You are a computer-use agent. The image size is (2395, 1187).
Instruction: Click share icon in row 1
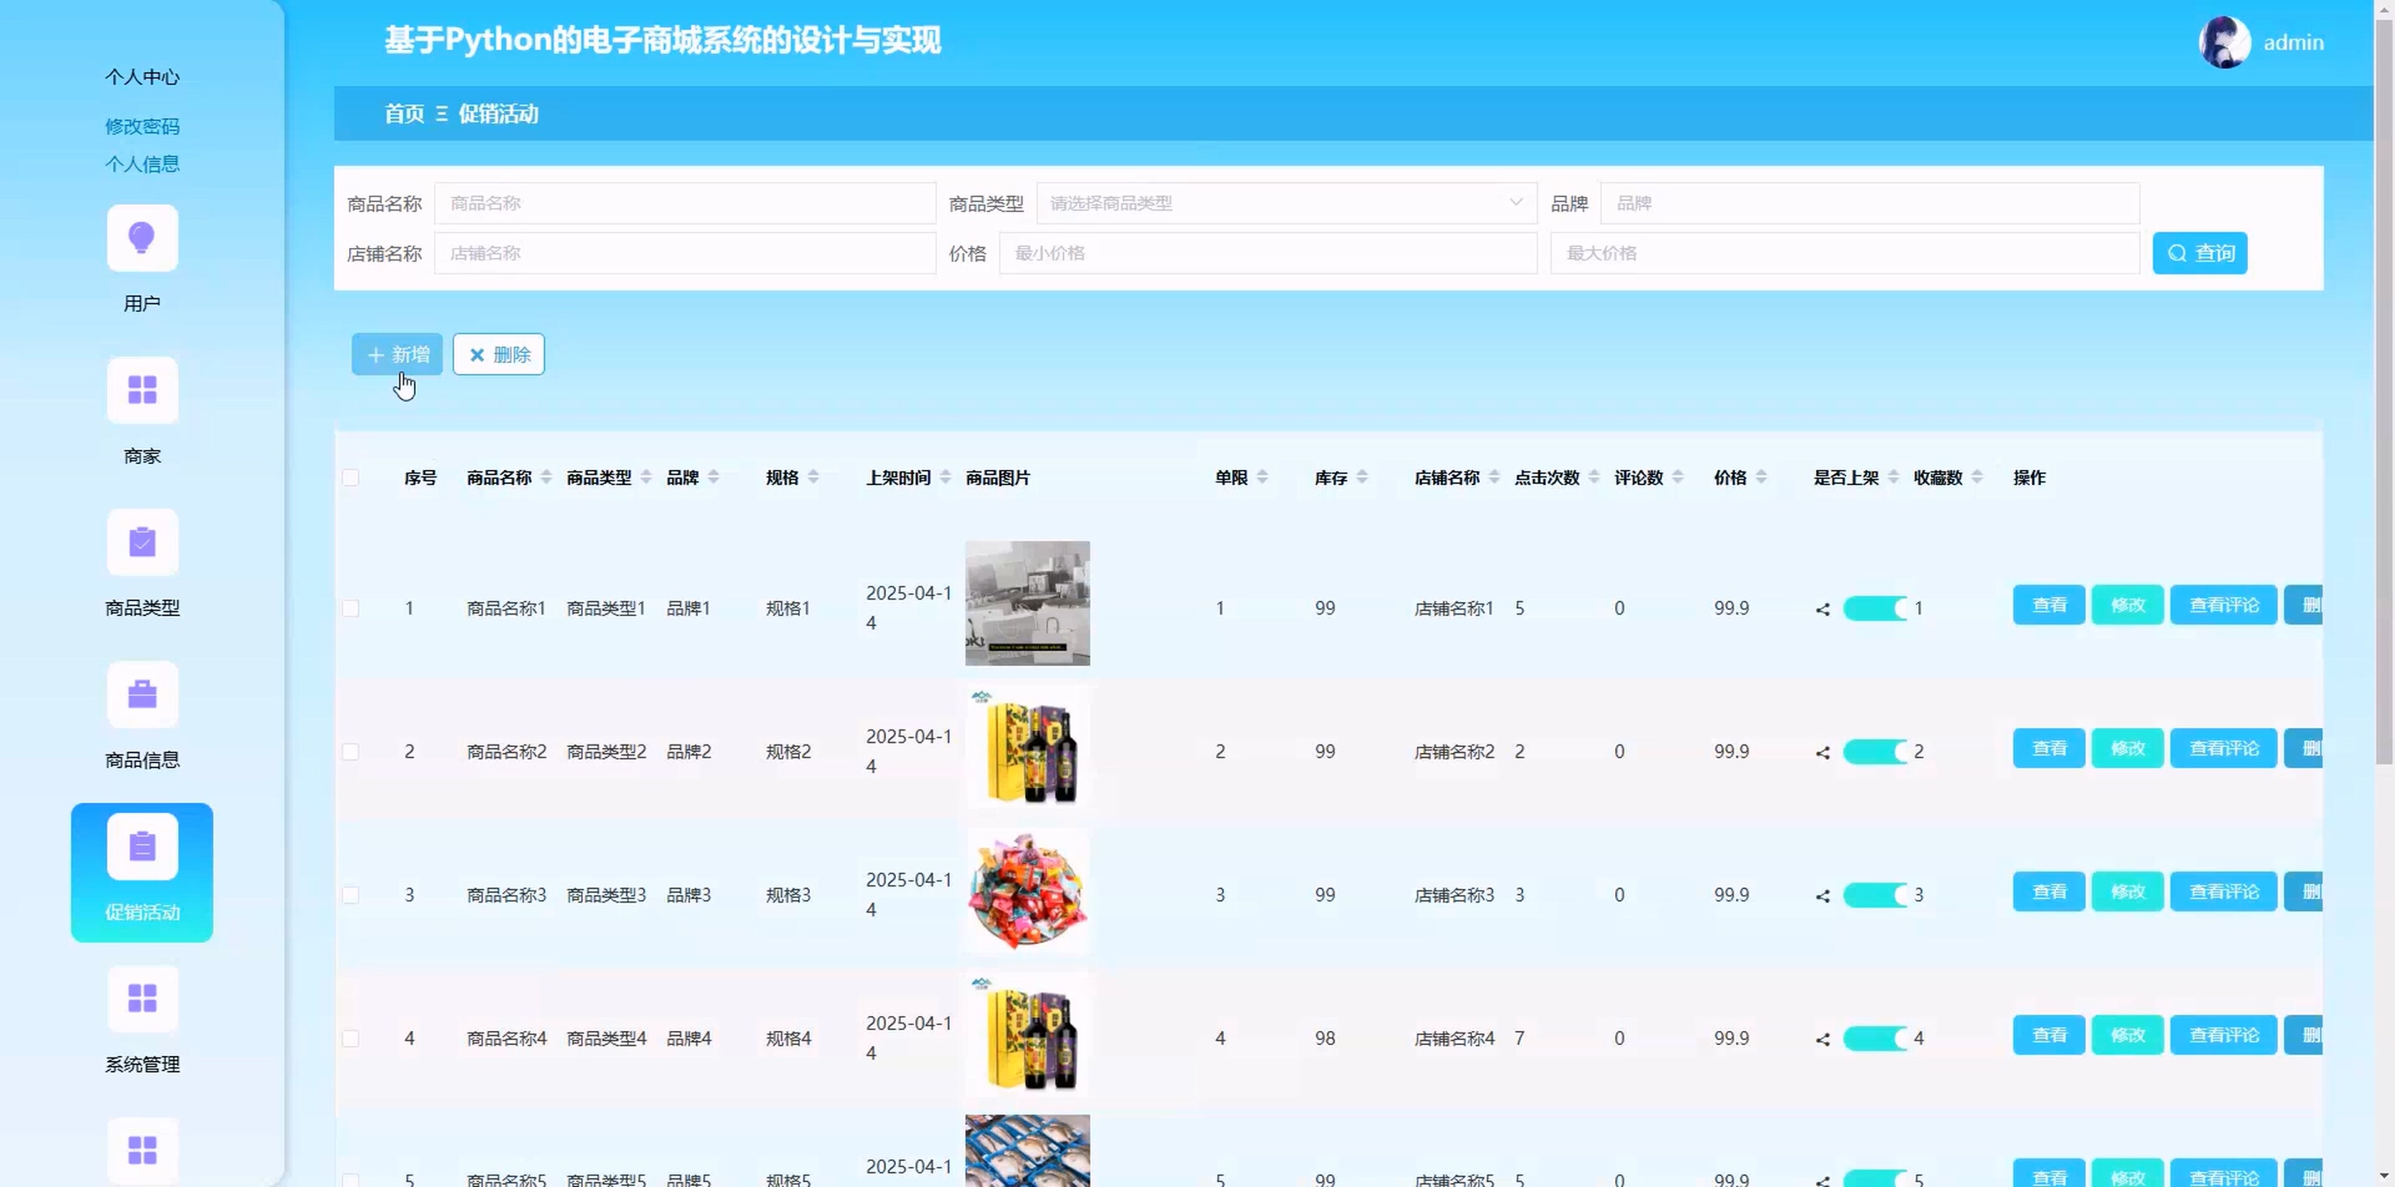pyautogui.click(x=1822, y=609)
